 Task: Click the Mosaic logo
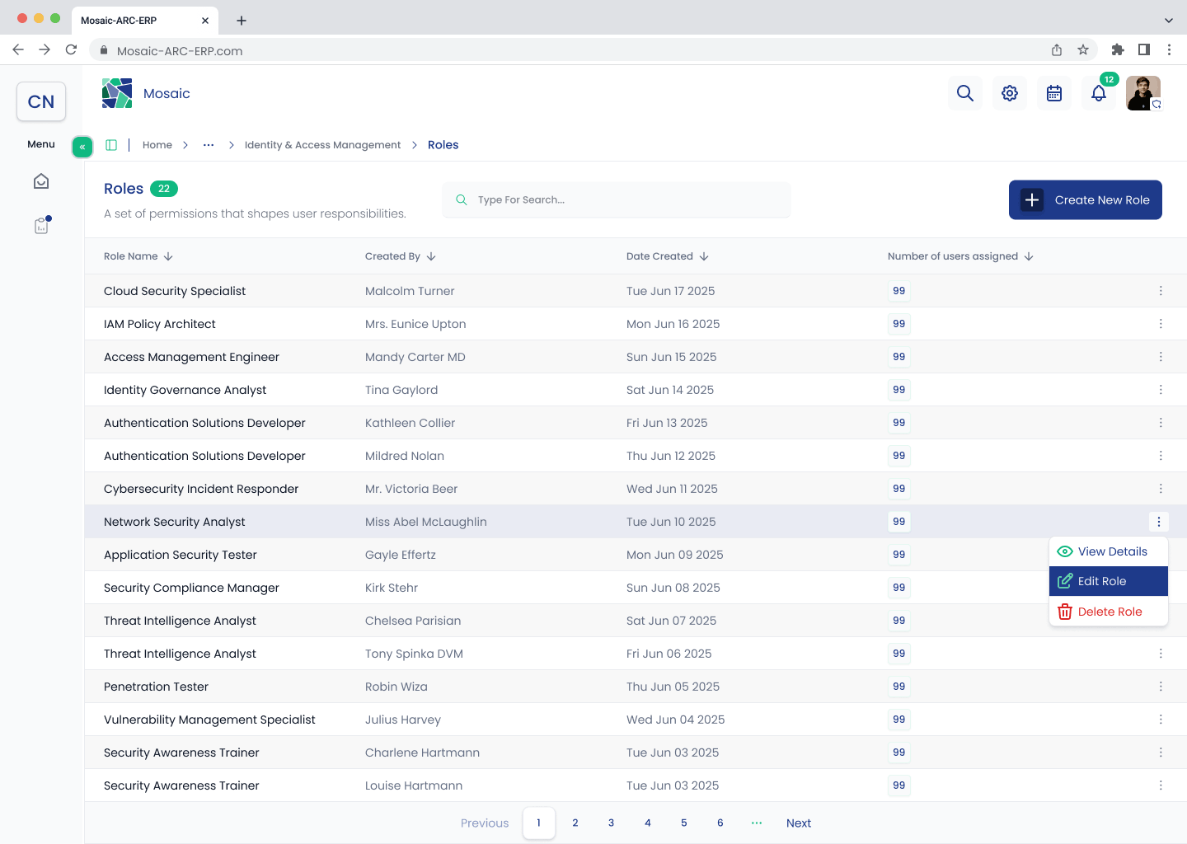tap(117, 93)
